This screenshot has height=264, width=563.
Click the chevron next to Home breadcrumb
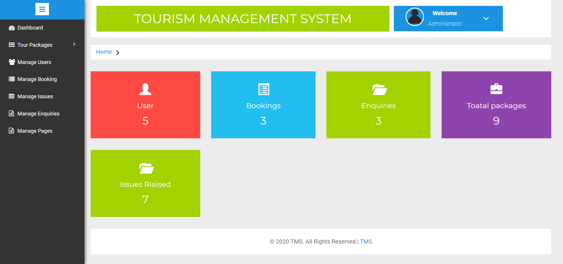[x=118, y=53]
